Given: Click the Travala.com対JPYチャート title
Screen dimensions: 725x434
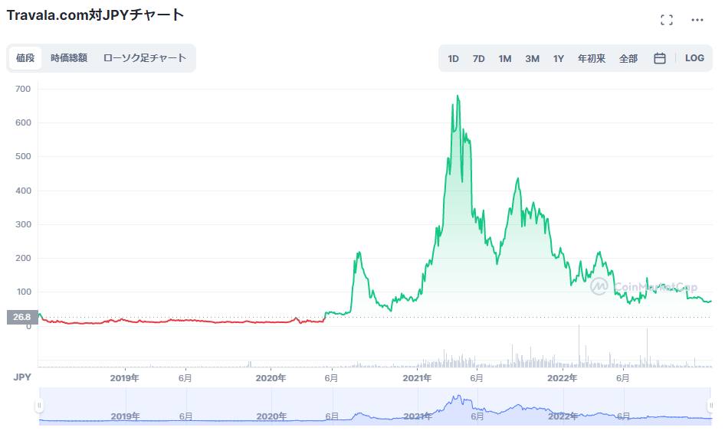Looking at the screenshot, I should tap(95, 15).
